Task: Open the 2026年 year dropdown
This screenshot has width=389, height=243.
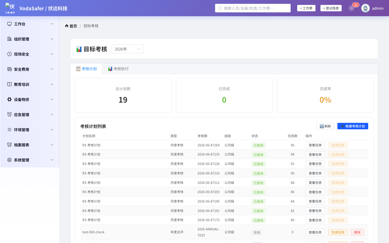Action: [x=128, y=49]
